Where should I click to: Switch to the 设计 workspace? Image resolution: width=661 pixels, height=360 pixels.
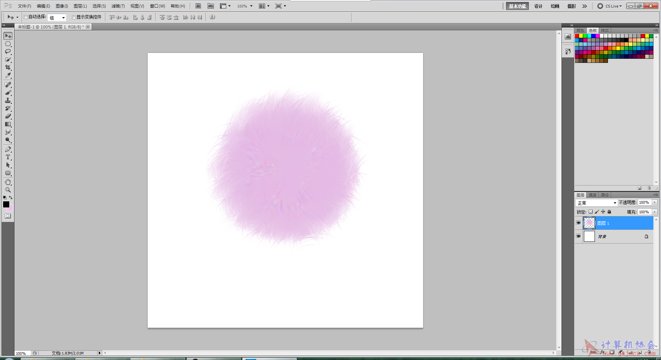pos(538,6)
